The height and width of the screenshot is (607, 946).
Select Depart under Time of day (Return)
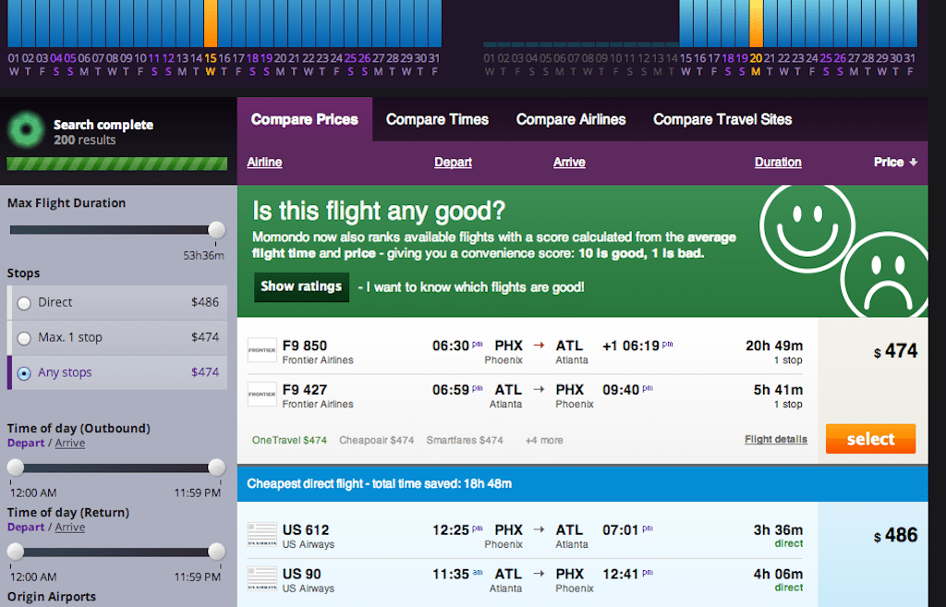(26, 528)
